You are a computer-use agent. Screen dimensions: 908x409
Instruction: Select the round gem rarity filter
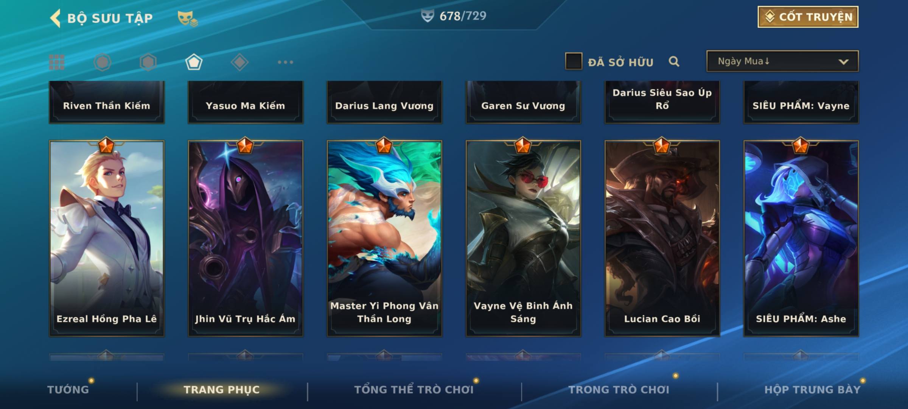point(103,62)
